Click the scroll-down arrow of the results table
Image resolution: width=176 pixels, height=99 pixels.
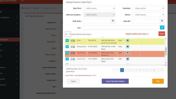click(166, 63)
